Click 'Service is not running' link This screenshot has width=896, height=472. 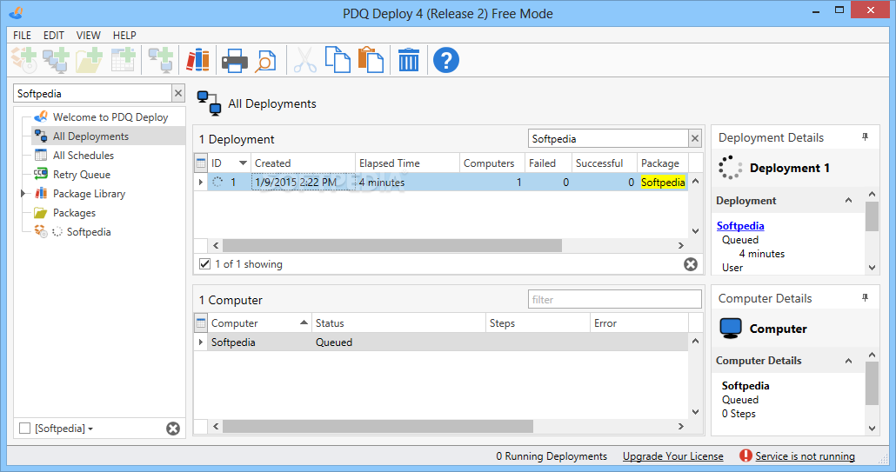805,456
